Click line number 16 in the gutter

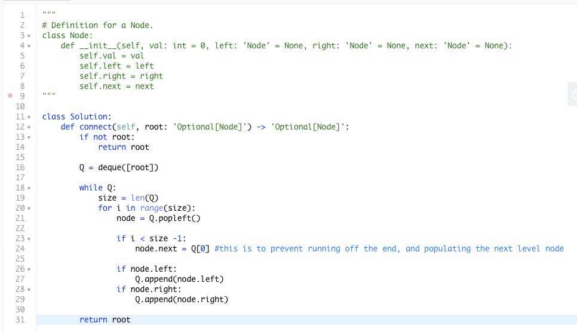(x=20, y=167)
